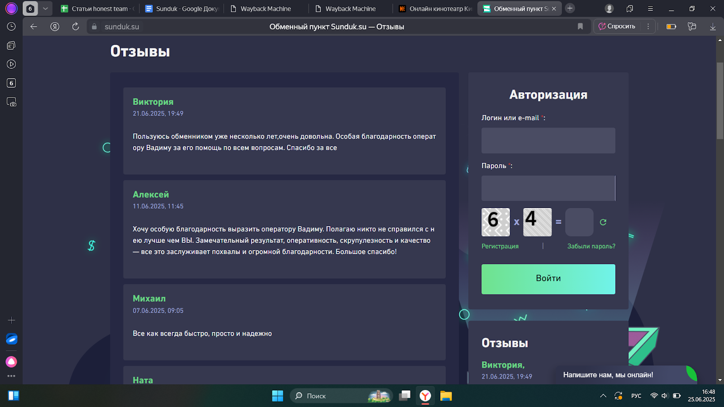This screenshot has width=724, height=407.
Task: Switch to 'Онлайн кинотеатр' tab
Action: [x=435, y=9]
